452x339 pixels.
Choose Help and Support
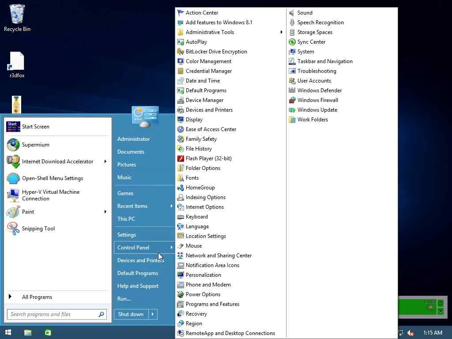point(138,286)
